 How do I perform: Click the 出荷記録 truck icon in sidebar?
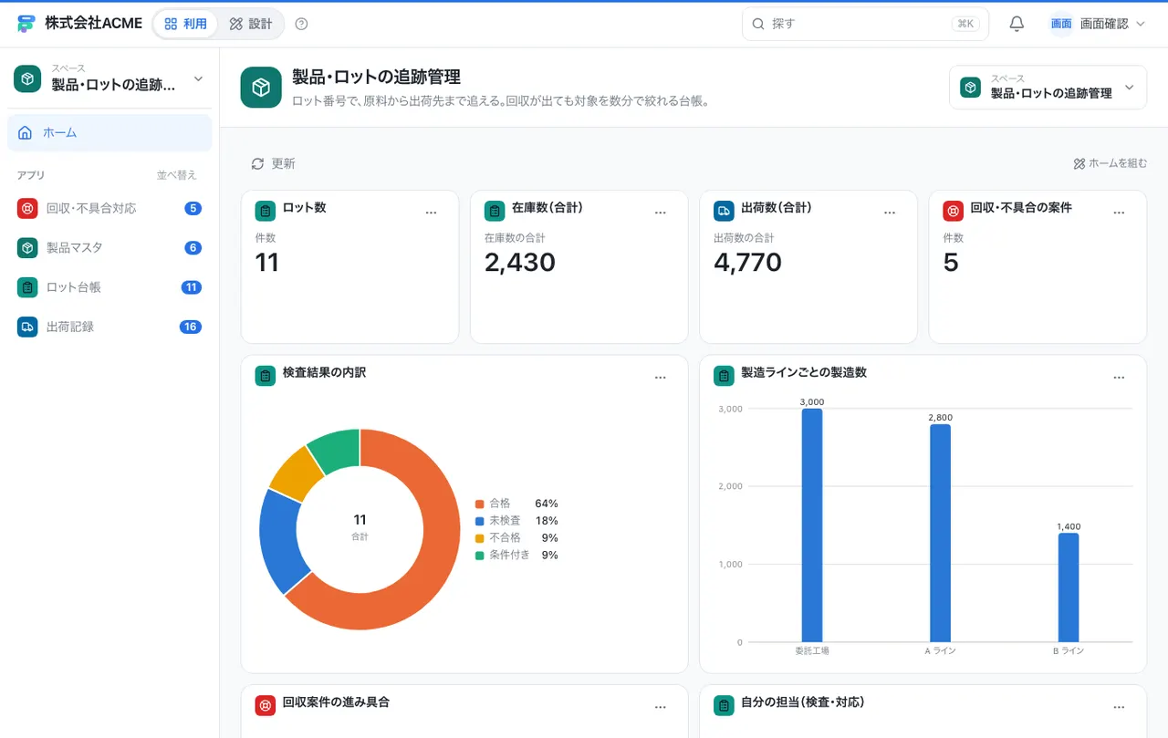(x=27, y=327)
